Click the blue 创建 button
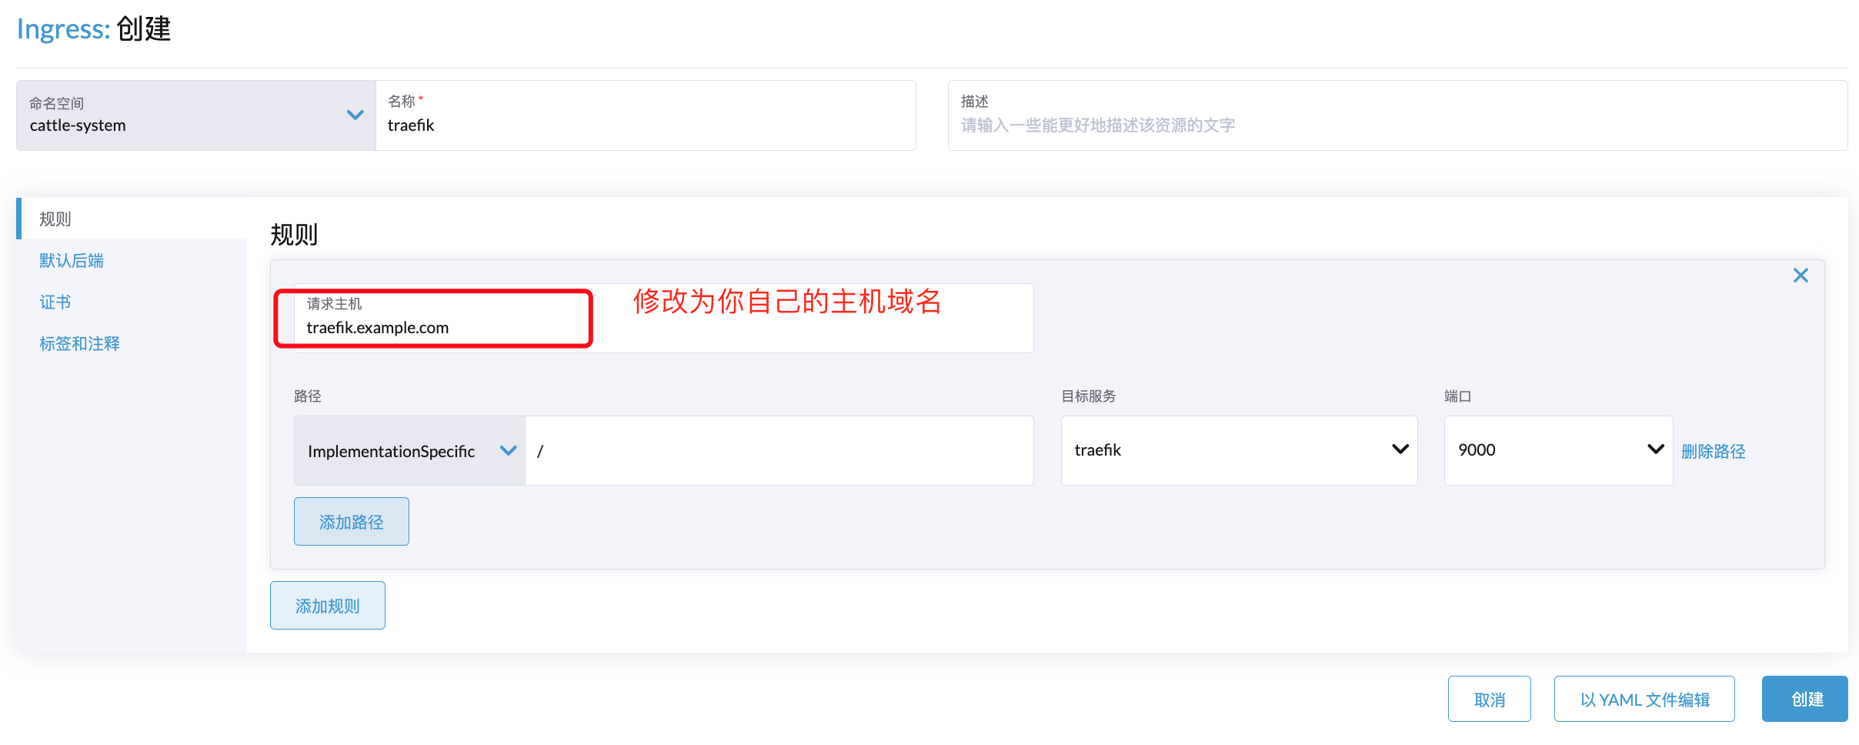Image resolution: width=1859 pixels, height=745 pixels. pos(1804,700)
